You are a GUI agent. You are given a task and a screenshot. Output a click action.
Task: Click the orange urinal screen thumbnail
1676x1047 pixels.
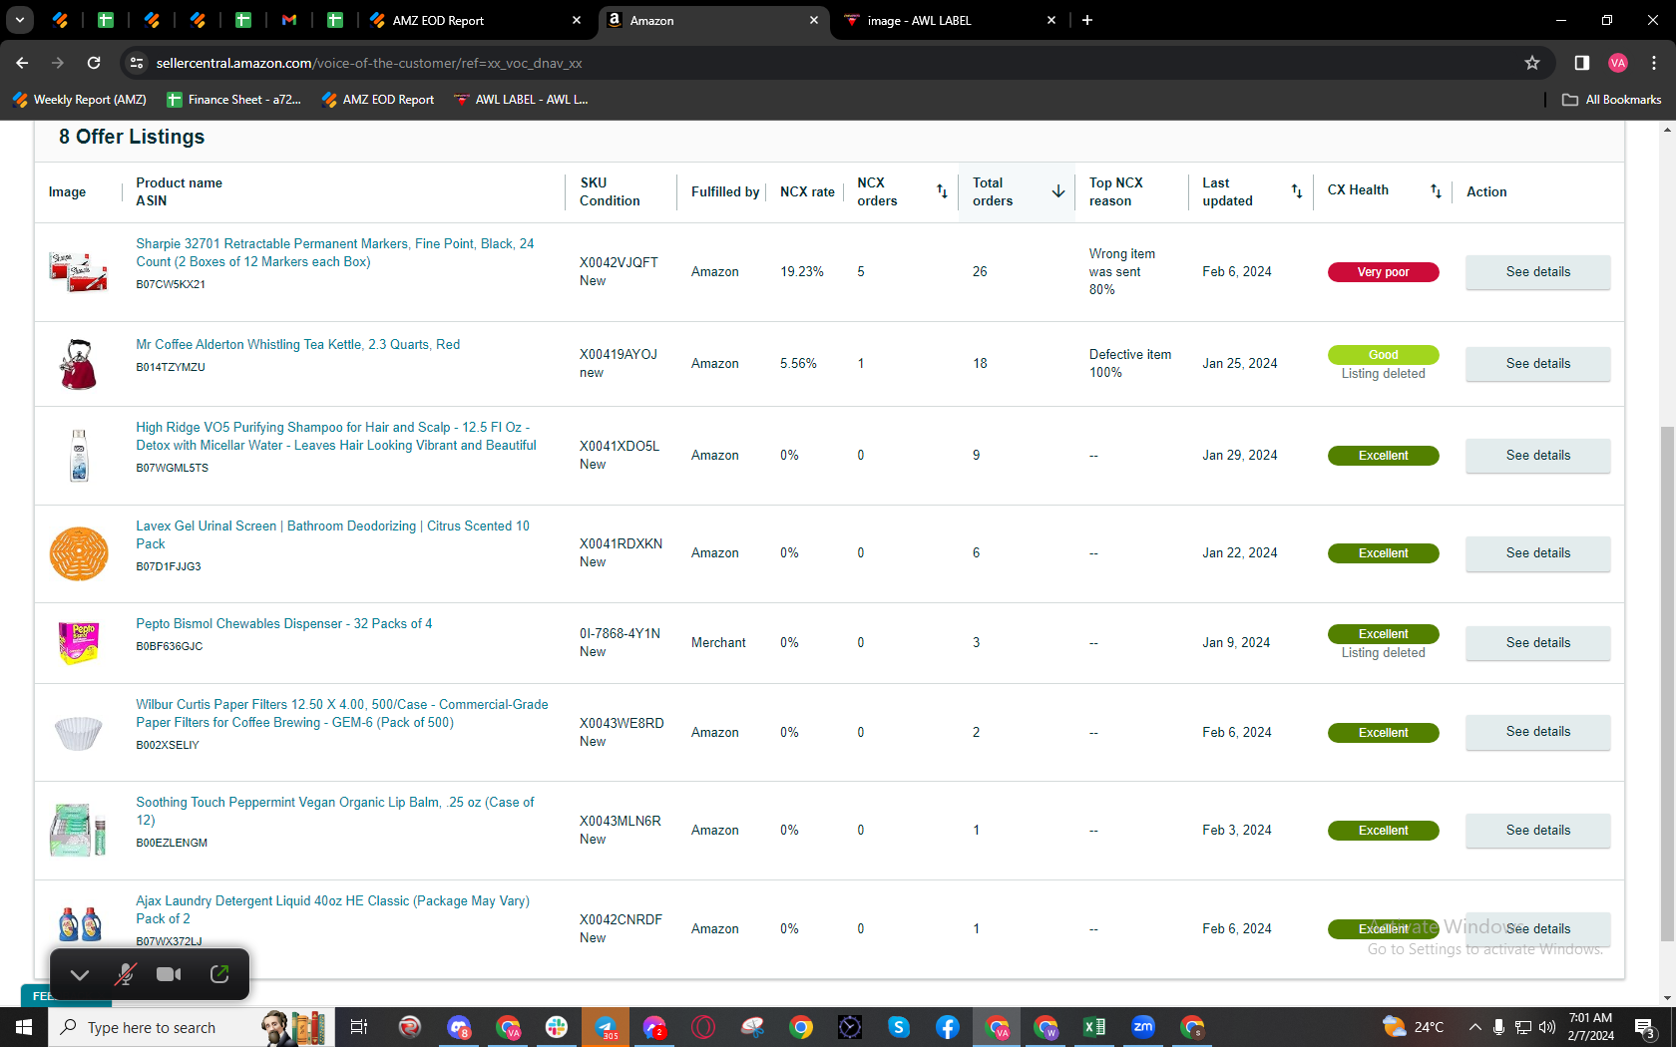pos(79,553)
